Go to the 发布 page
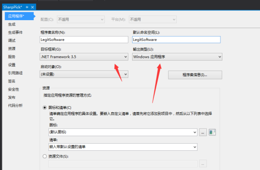This screenshot has width=260, height=170. tap(12, 97)
